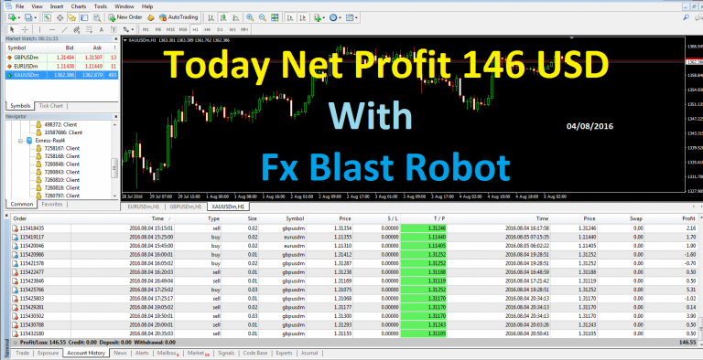Open the Insert menu
The height and width of the screenshot is (360, 703).
pos(57,6)
